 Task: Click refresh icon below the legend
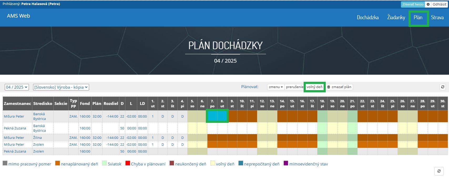[439, 171]
